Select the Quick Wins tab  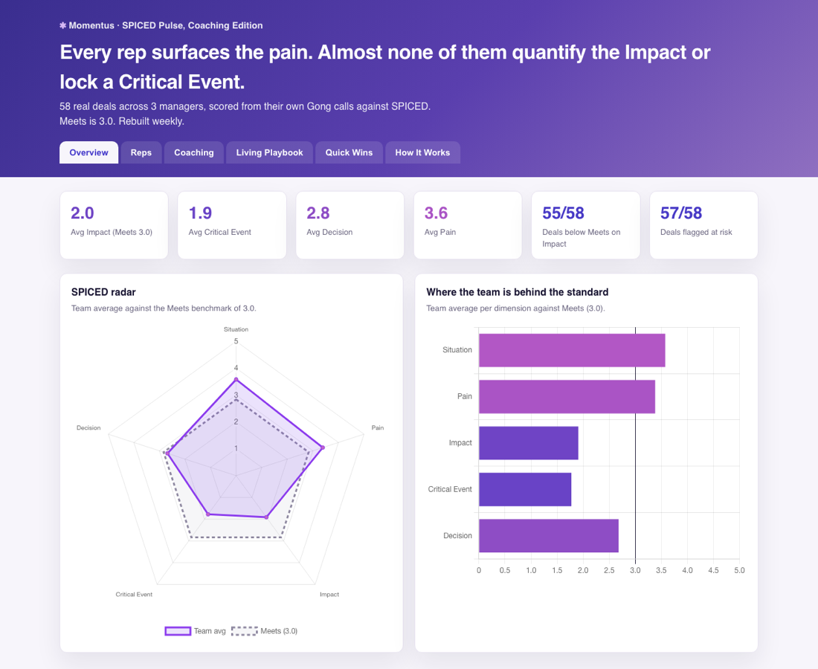click(349, 152)
